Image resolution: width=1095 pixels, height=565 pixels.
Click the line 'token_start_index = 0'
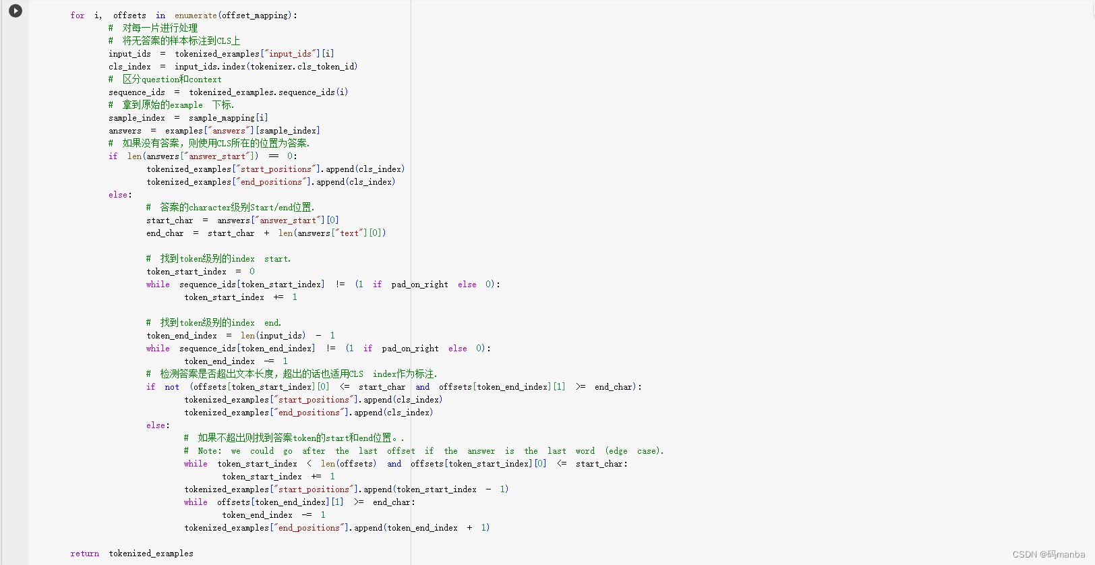201,272
